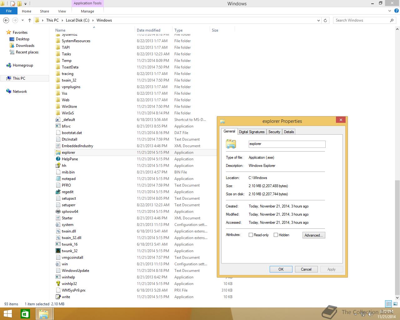This screenshot has height=320, width=400.
Task: Click the regedit application icon
Action: 58,192
